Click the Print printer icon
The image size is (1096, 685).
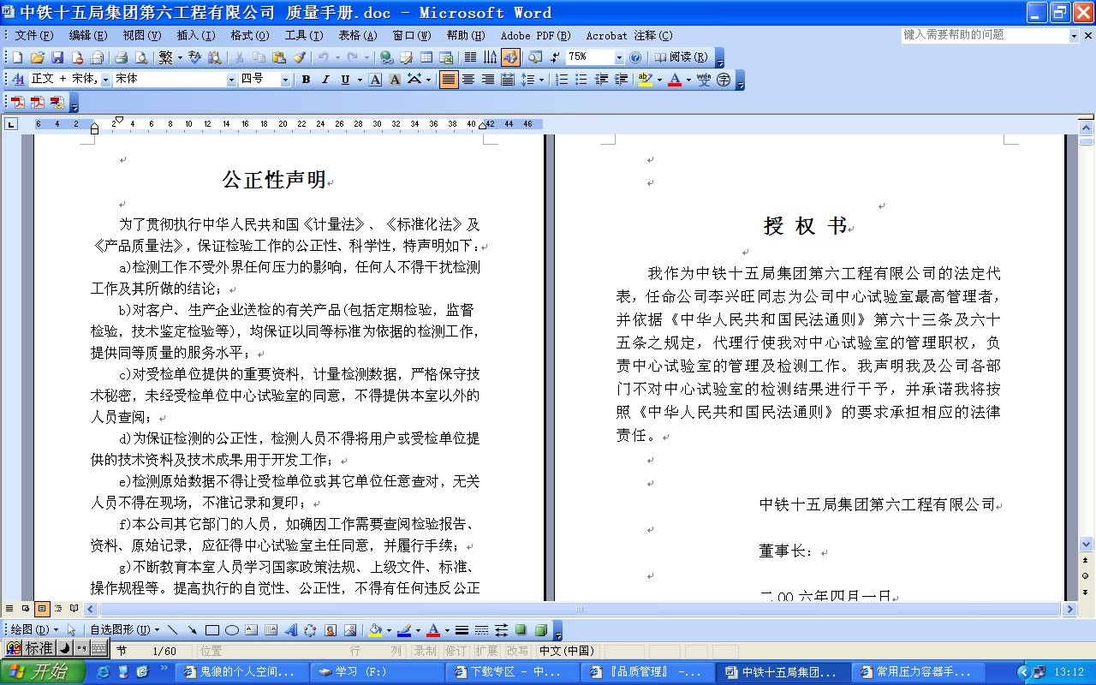[121, 57]
